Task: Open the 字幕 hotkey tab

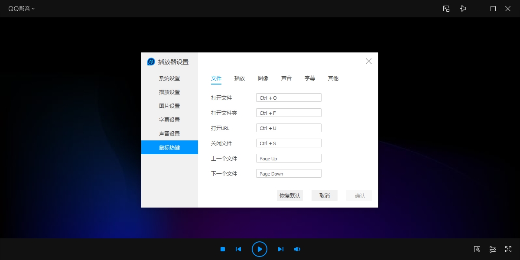Action: pos(310,78)
